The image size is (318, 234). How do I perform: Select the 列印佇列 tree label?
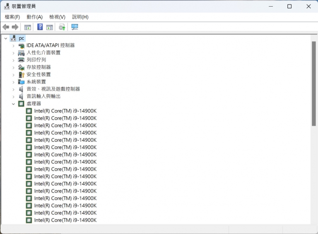click(x=36, y=60)
